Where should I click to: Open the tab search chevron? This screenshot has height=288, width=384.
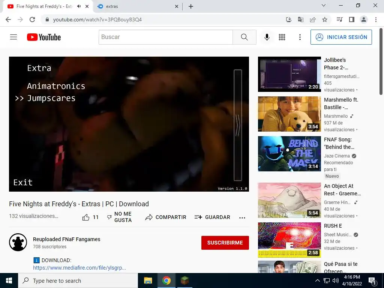324,5
